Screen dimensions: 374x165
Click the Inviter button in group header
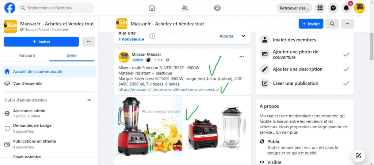click(311, 24)
